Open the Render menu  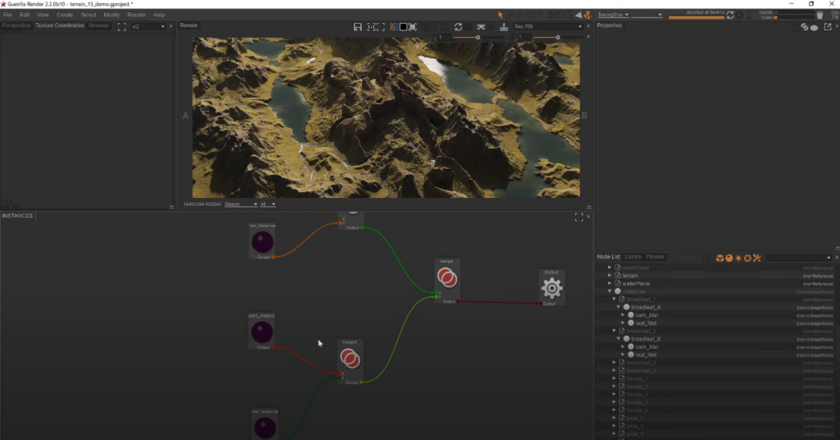136,15
